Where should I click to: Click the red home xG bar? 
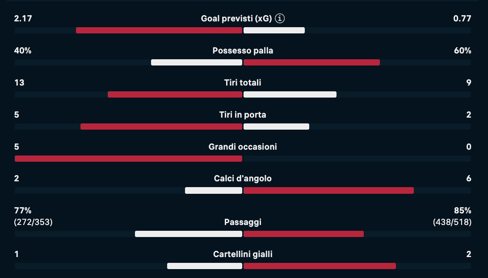(x=159, y=30)
